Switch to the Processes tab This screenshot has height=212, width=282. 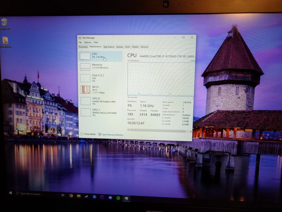(x=83, y=47)
